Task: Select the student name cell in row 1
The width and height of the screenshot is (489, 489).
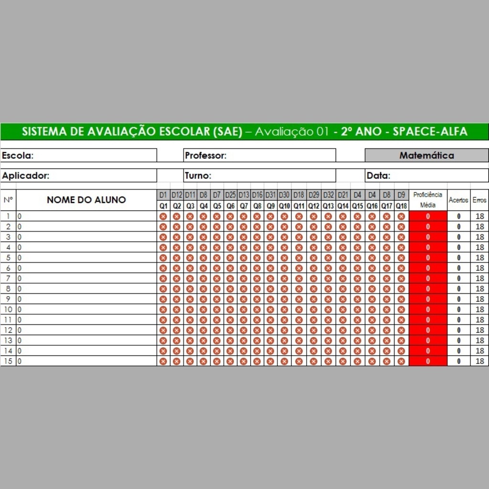Action: coord(86,216)
